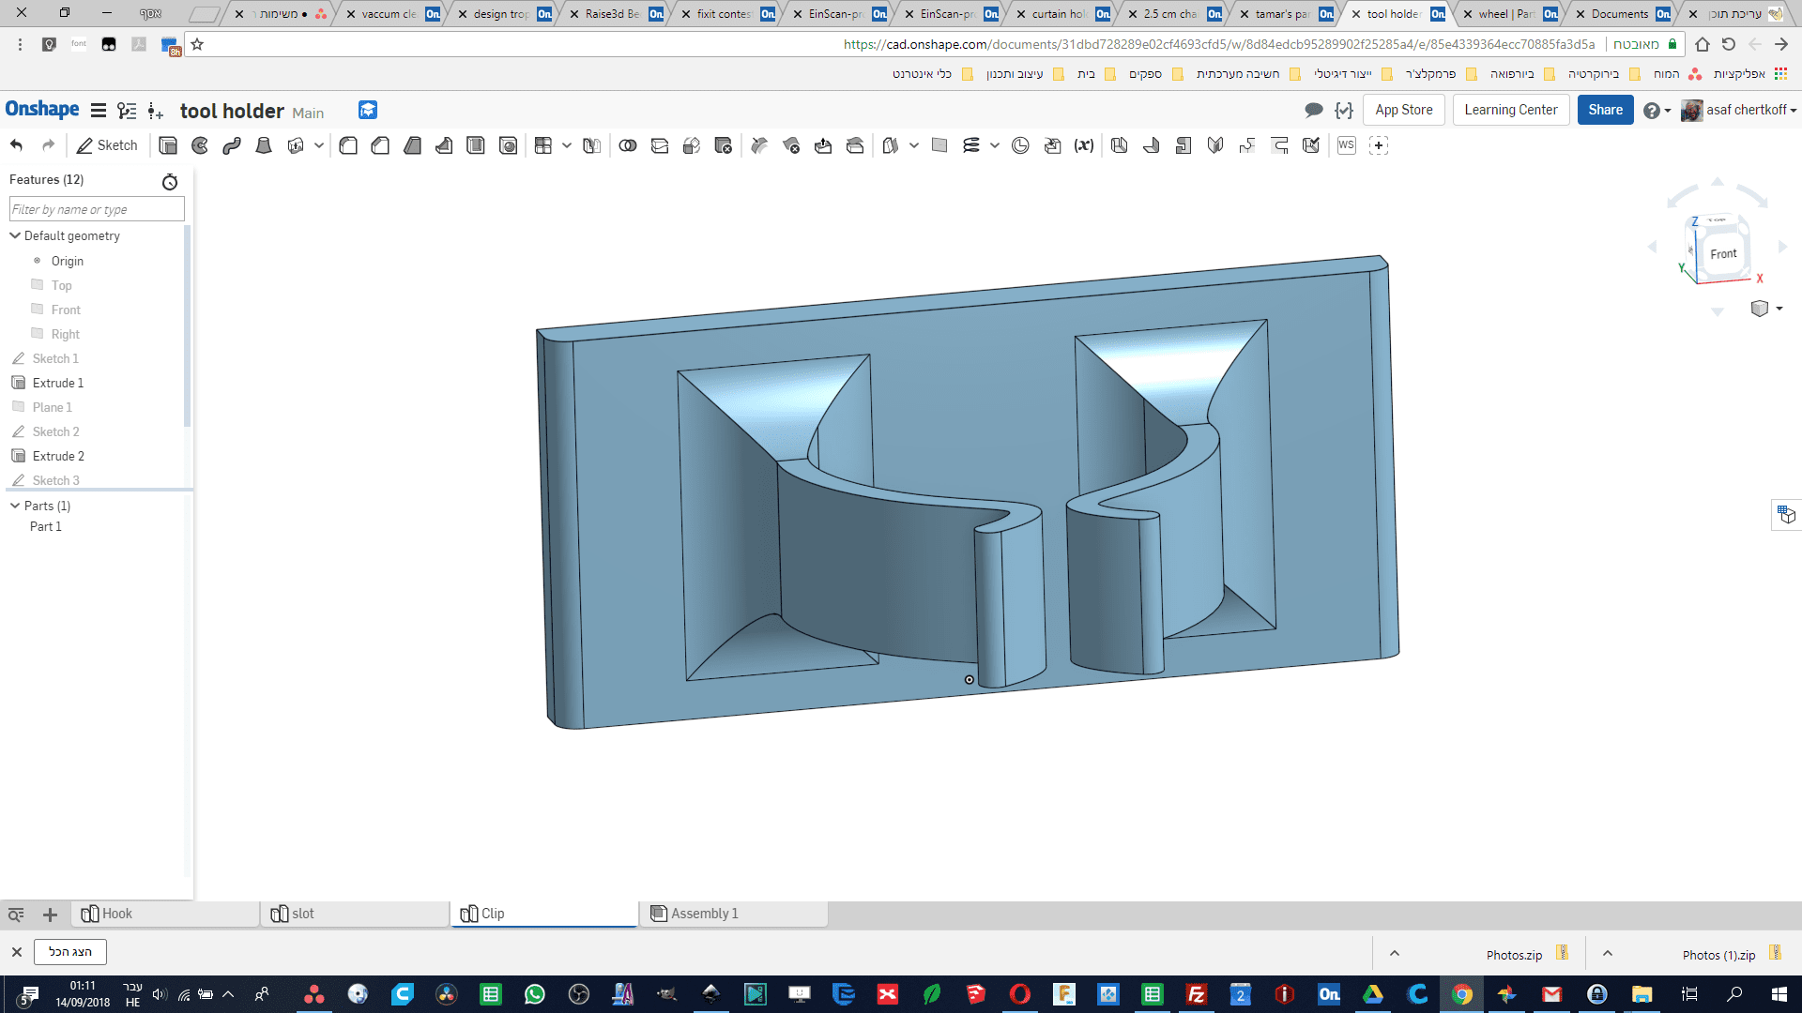Viewport: 1802px width, 1013px height.
Task: Collapse the Default geometry group
Action: tap(15, 235)
